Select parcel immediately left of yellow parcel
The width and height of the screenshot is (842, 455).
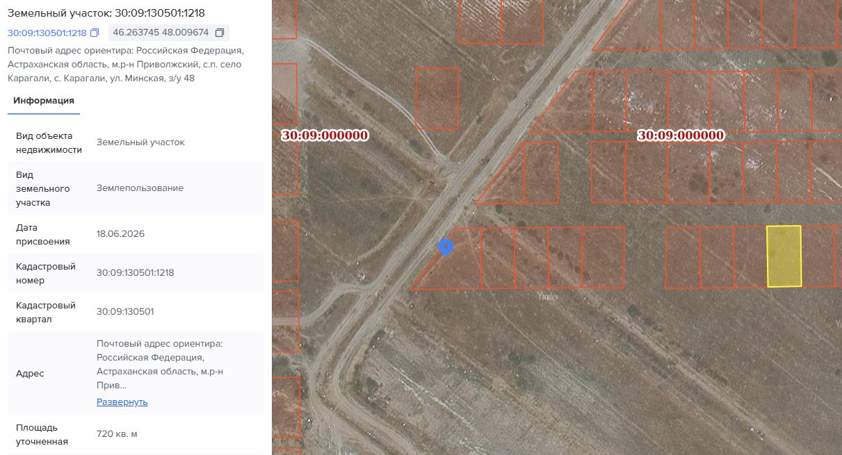point(750,257)
